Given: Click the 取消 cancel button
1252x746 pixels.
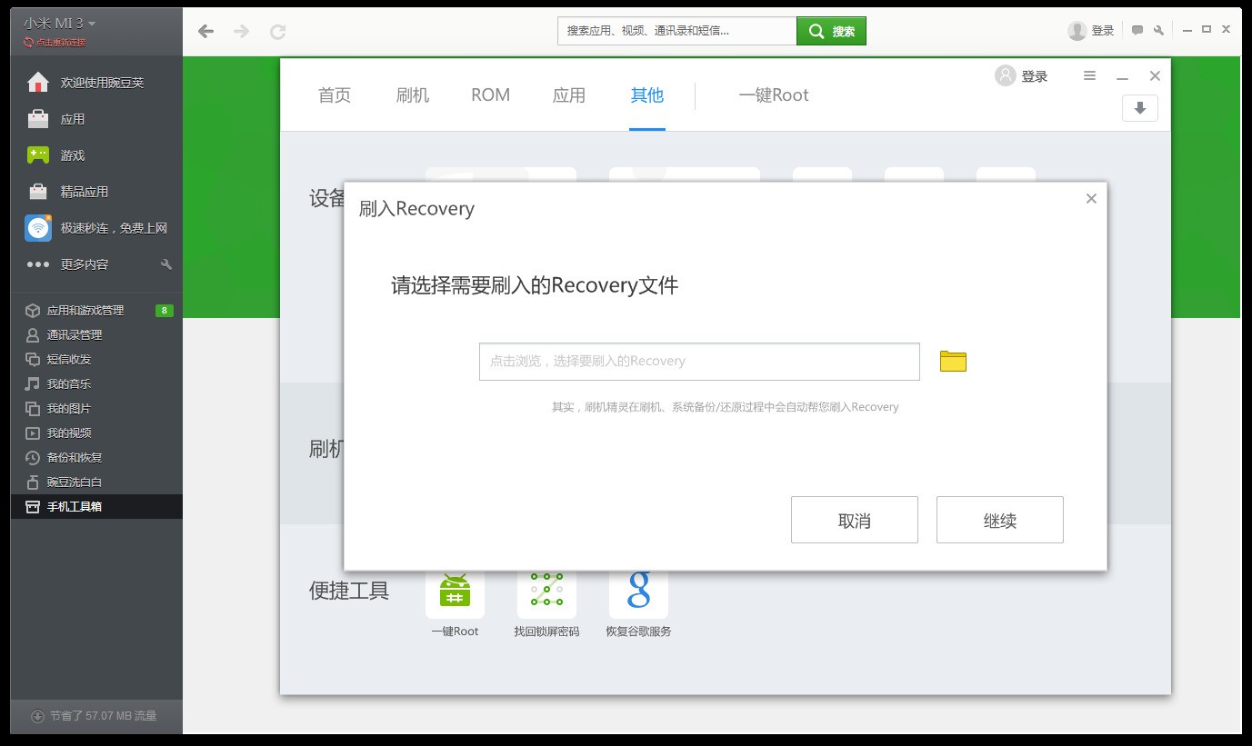Looking at the screenshot, I should [x=855, y=520].
